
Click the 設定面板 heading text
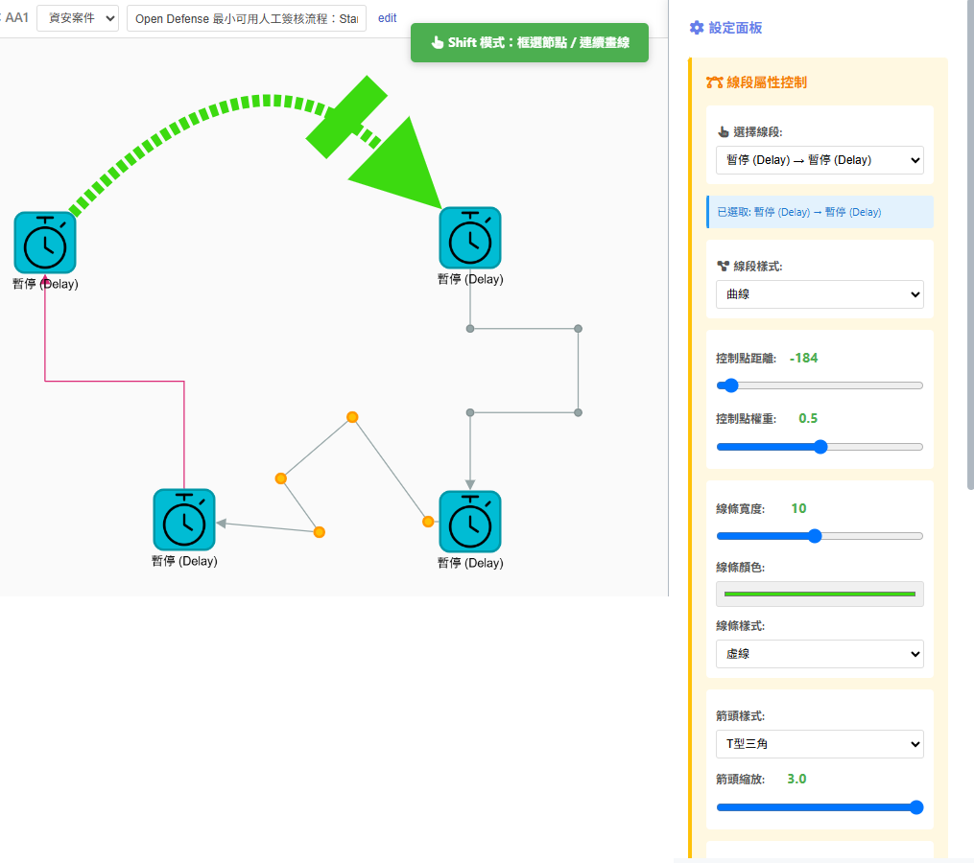(x=735, y=28)
